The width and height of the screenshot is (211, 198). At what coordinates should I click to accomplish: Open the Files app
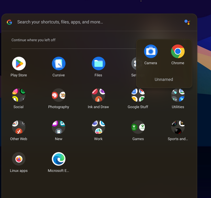98,63
